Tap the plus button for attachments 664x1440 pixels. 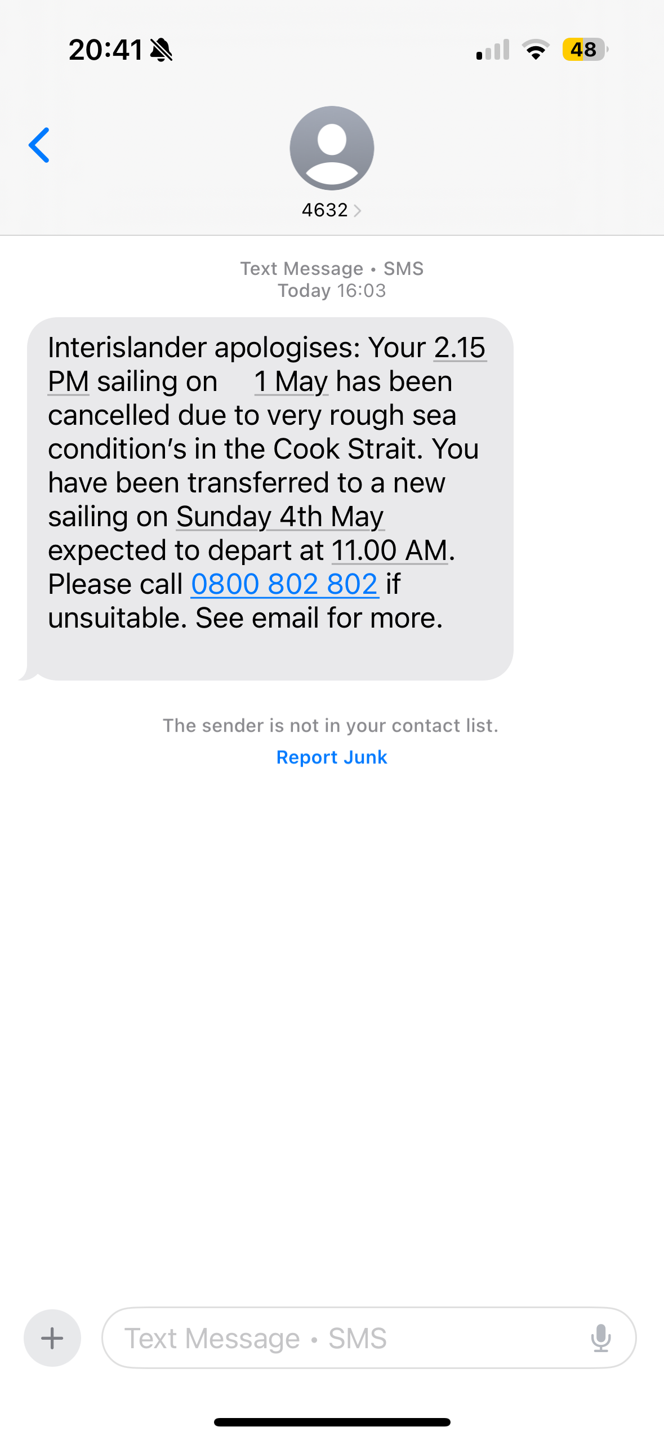52,1338
